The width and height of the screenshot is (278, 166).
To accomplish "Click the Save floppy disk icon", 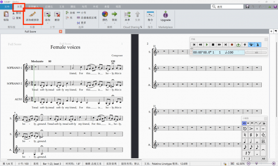I will click(247, 7).
